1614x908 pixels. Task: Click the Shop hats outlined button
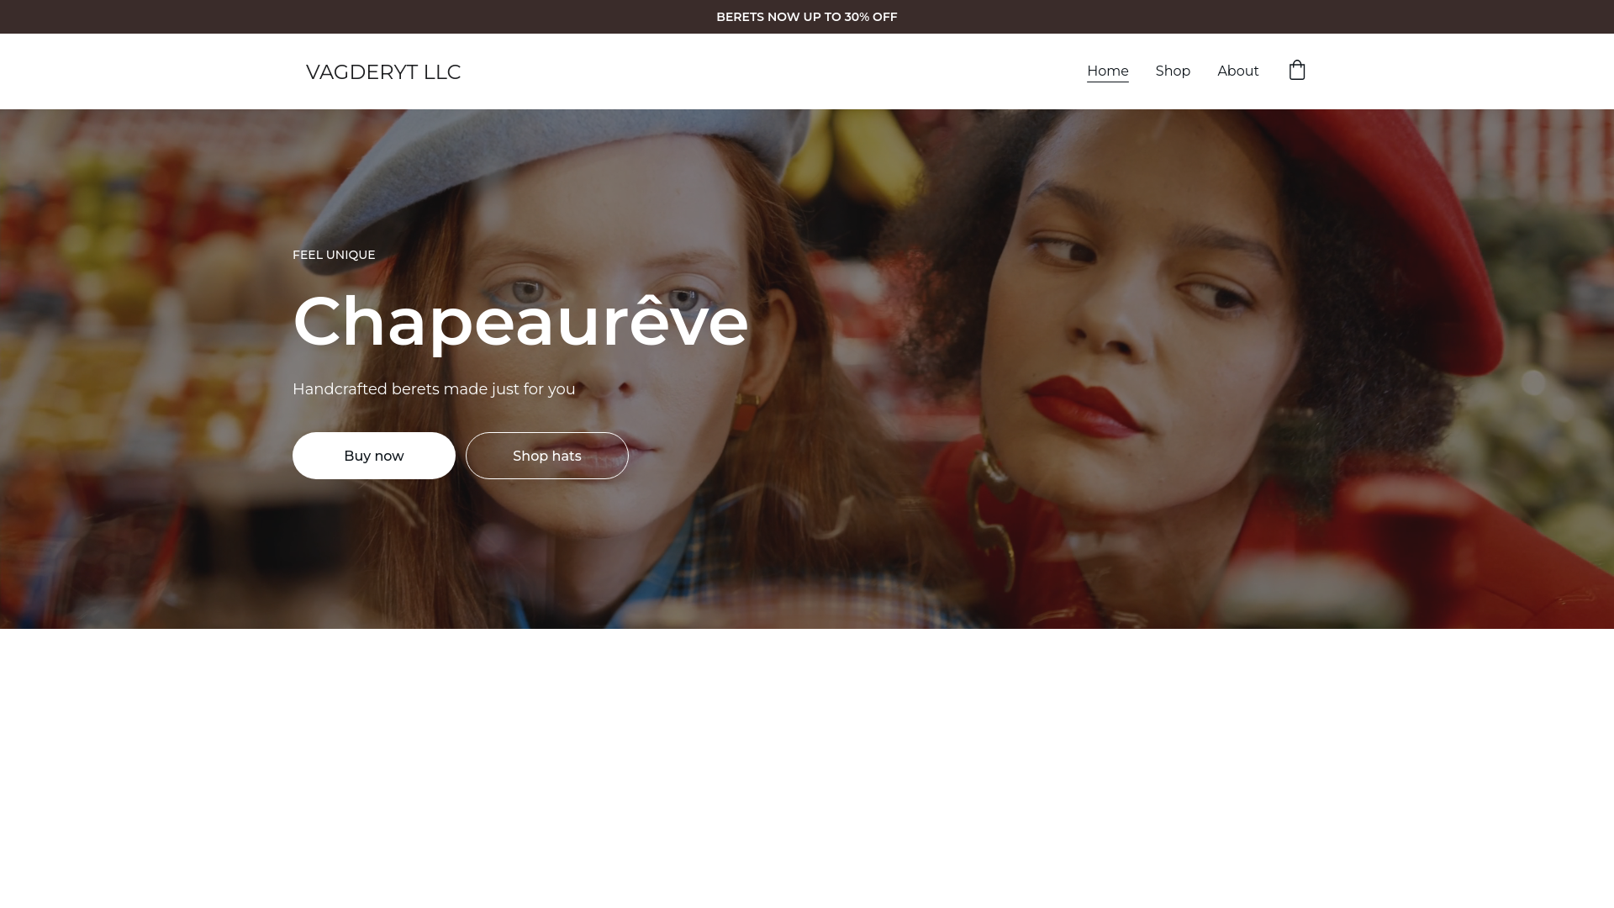[547, 456]
